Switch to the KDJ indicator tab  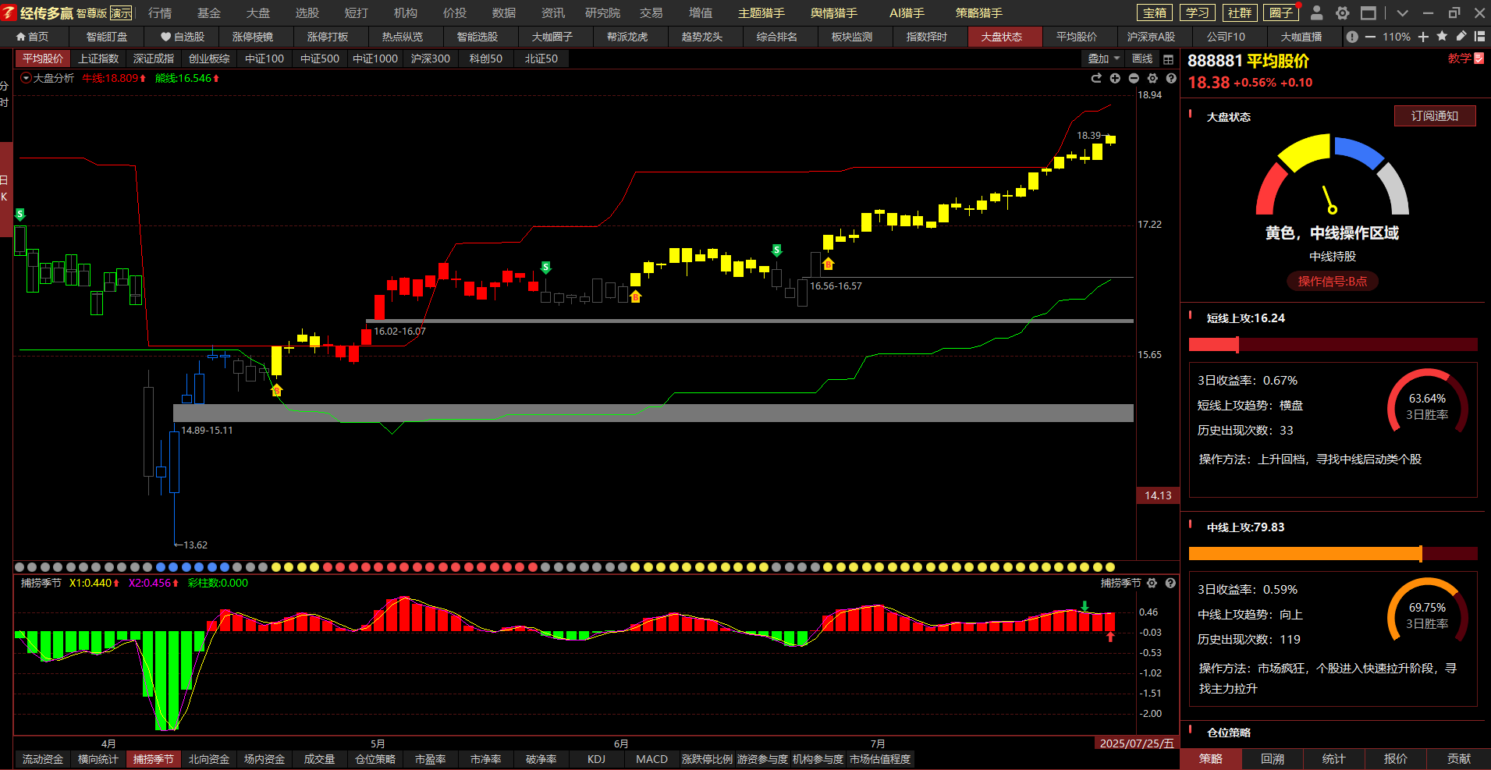pyautogui.click(x=596, y=759)
